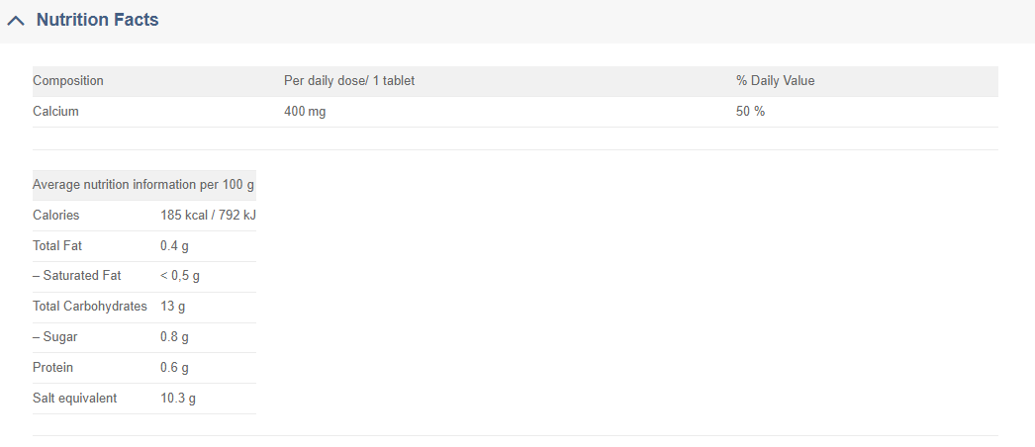The width and height of the screenshot is (1035, 447).
Task: Select the 185 kcal / 792 kJ value
Action: (x=208, y=216)
